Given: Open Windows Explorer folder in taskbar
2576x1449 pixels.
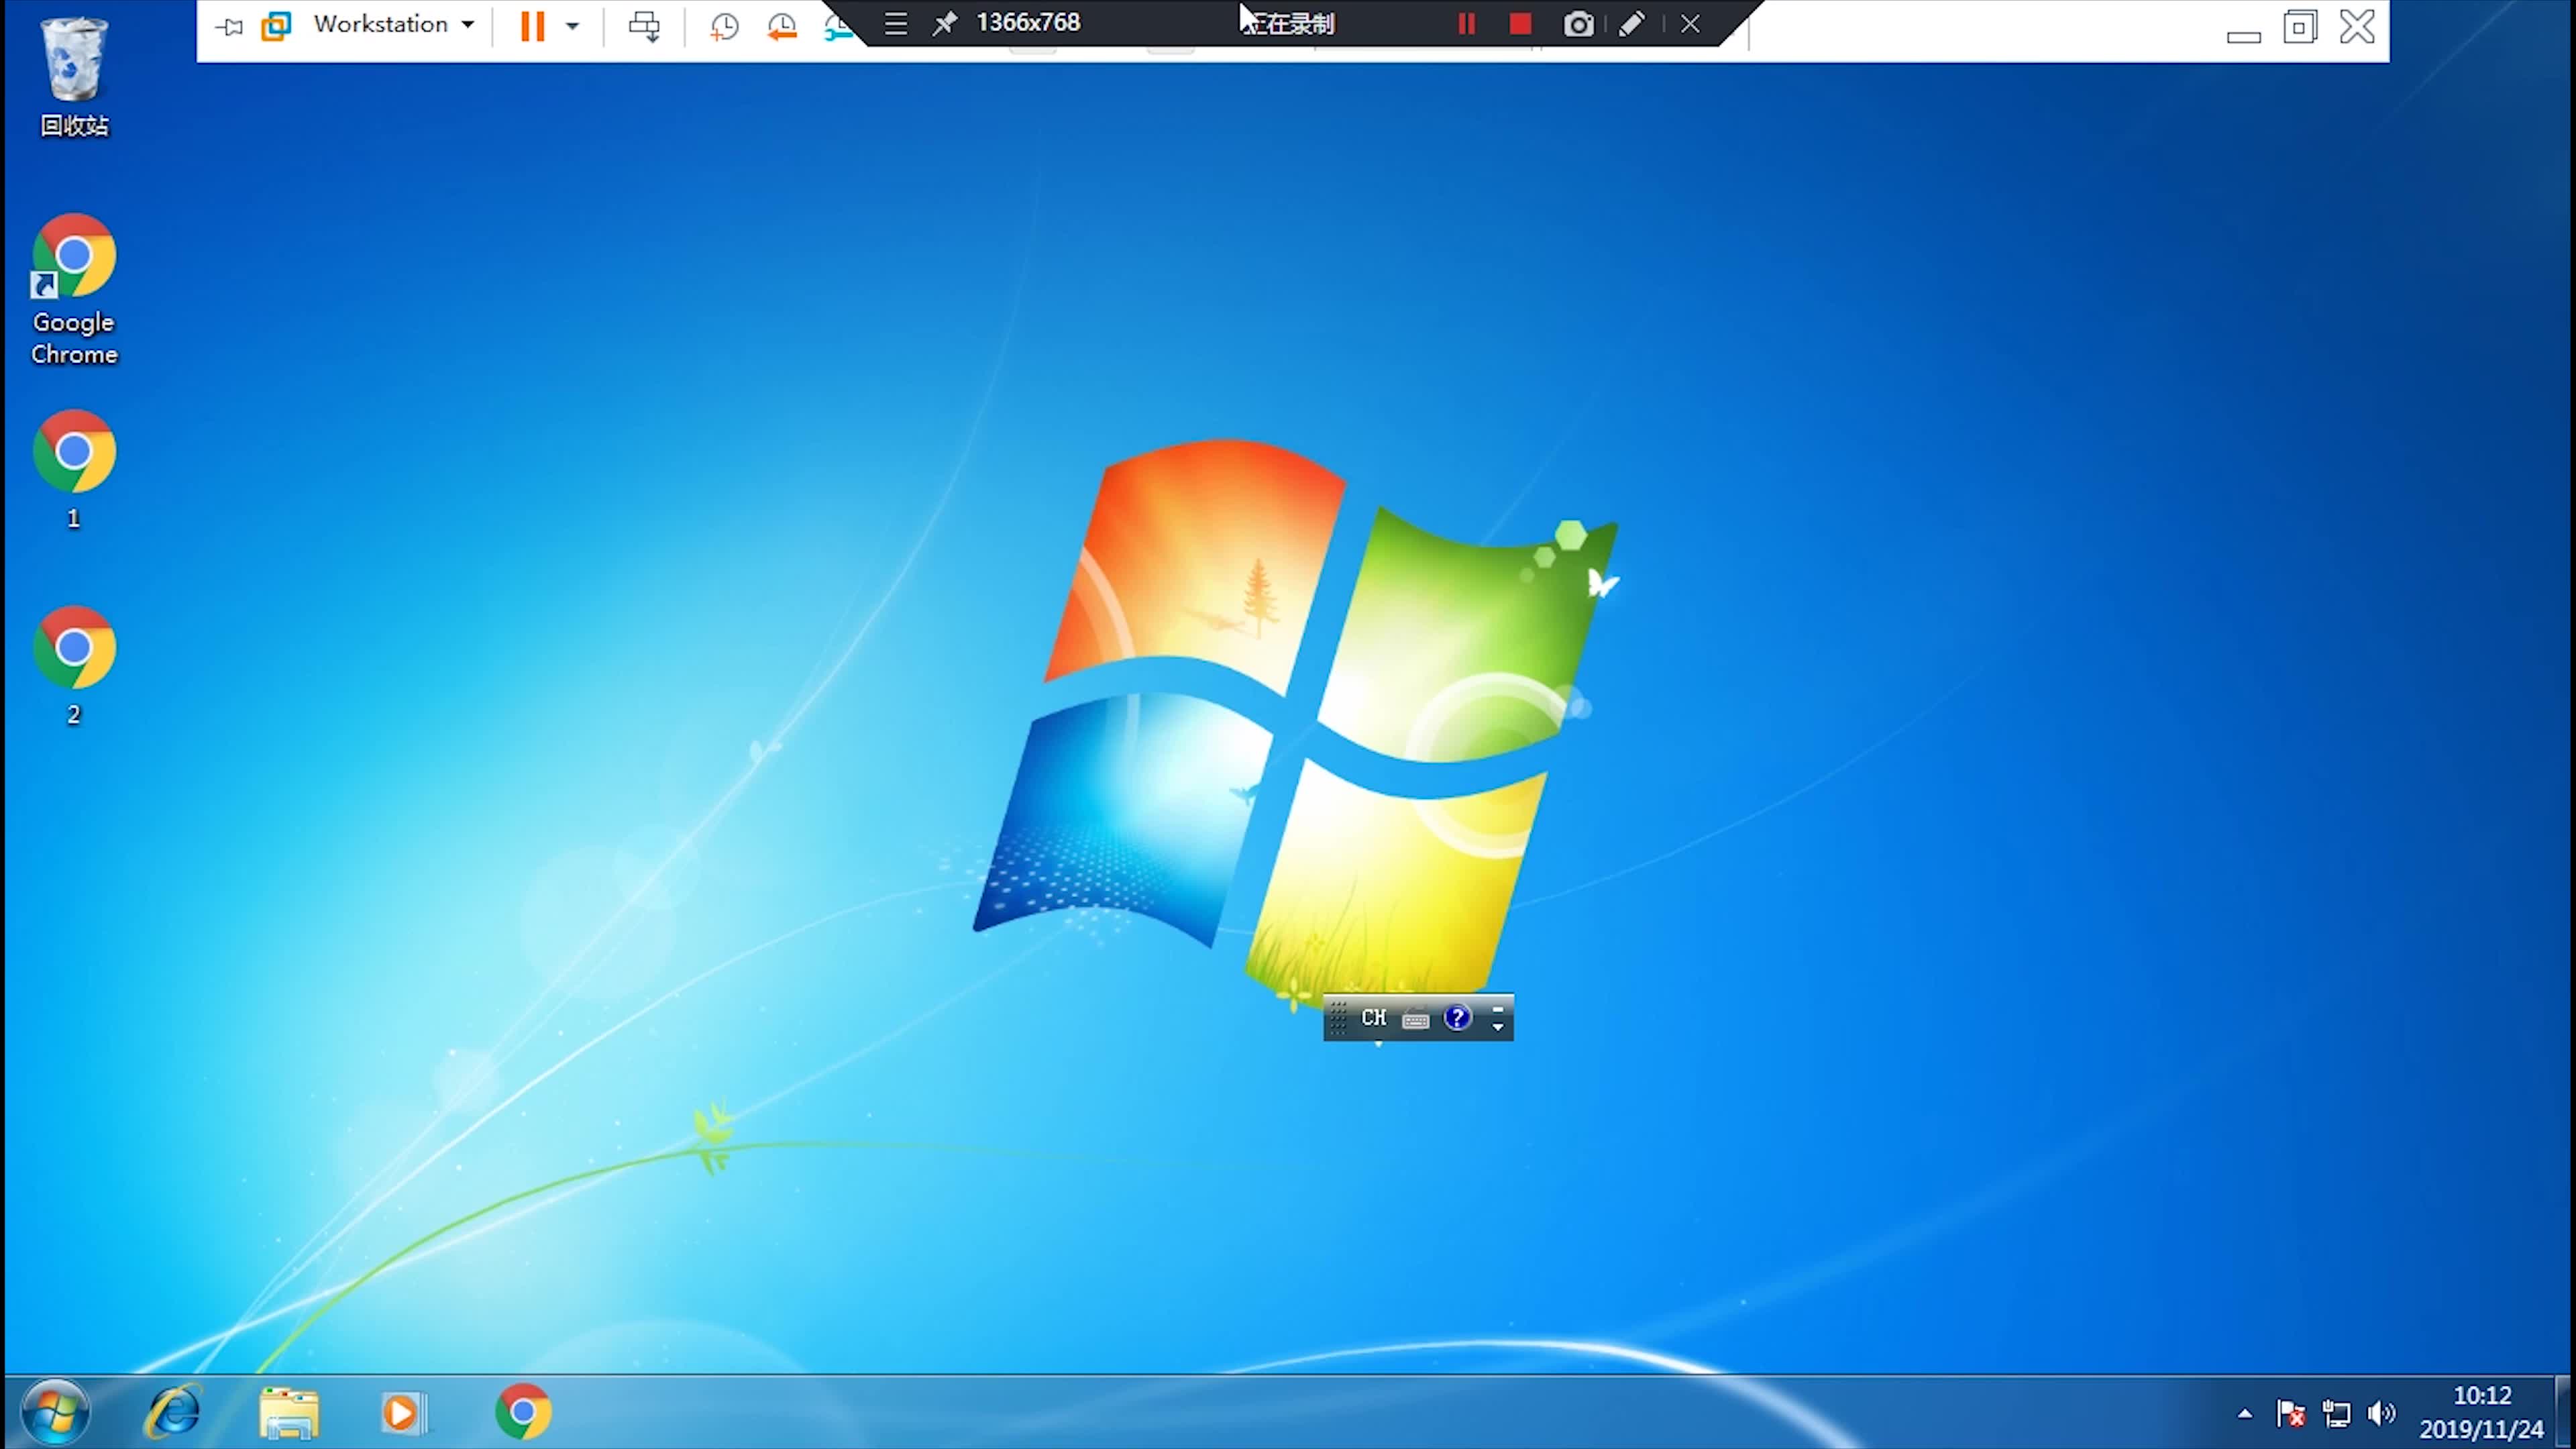Looking at the screenshot, I should click(289, 1412).
